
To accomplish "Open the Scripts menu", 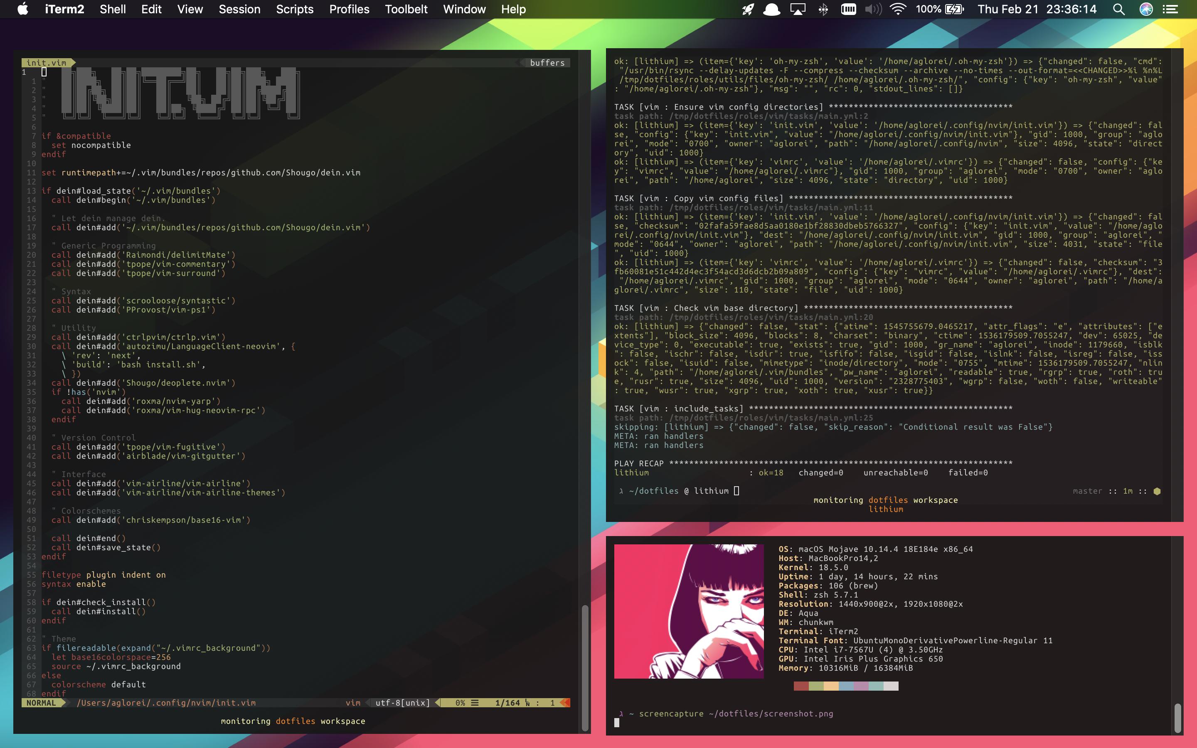I will point(294,10).
